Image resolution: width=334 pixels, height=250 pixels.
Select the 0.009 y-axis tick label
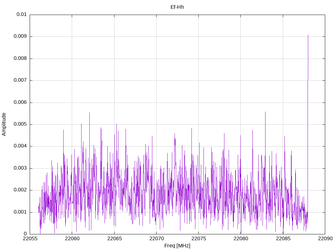(20, 36)
